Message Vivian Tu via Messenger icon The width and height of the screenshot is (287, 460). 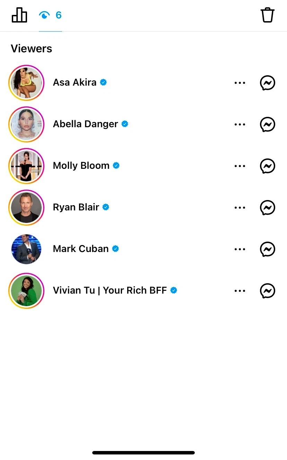[x=267, y=291]
